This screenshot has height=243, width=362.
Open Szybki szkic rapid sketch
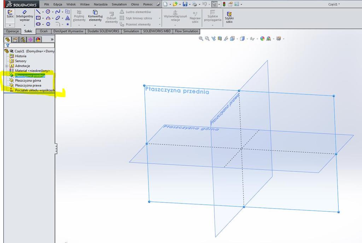tap(229, 17)
